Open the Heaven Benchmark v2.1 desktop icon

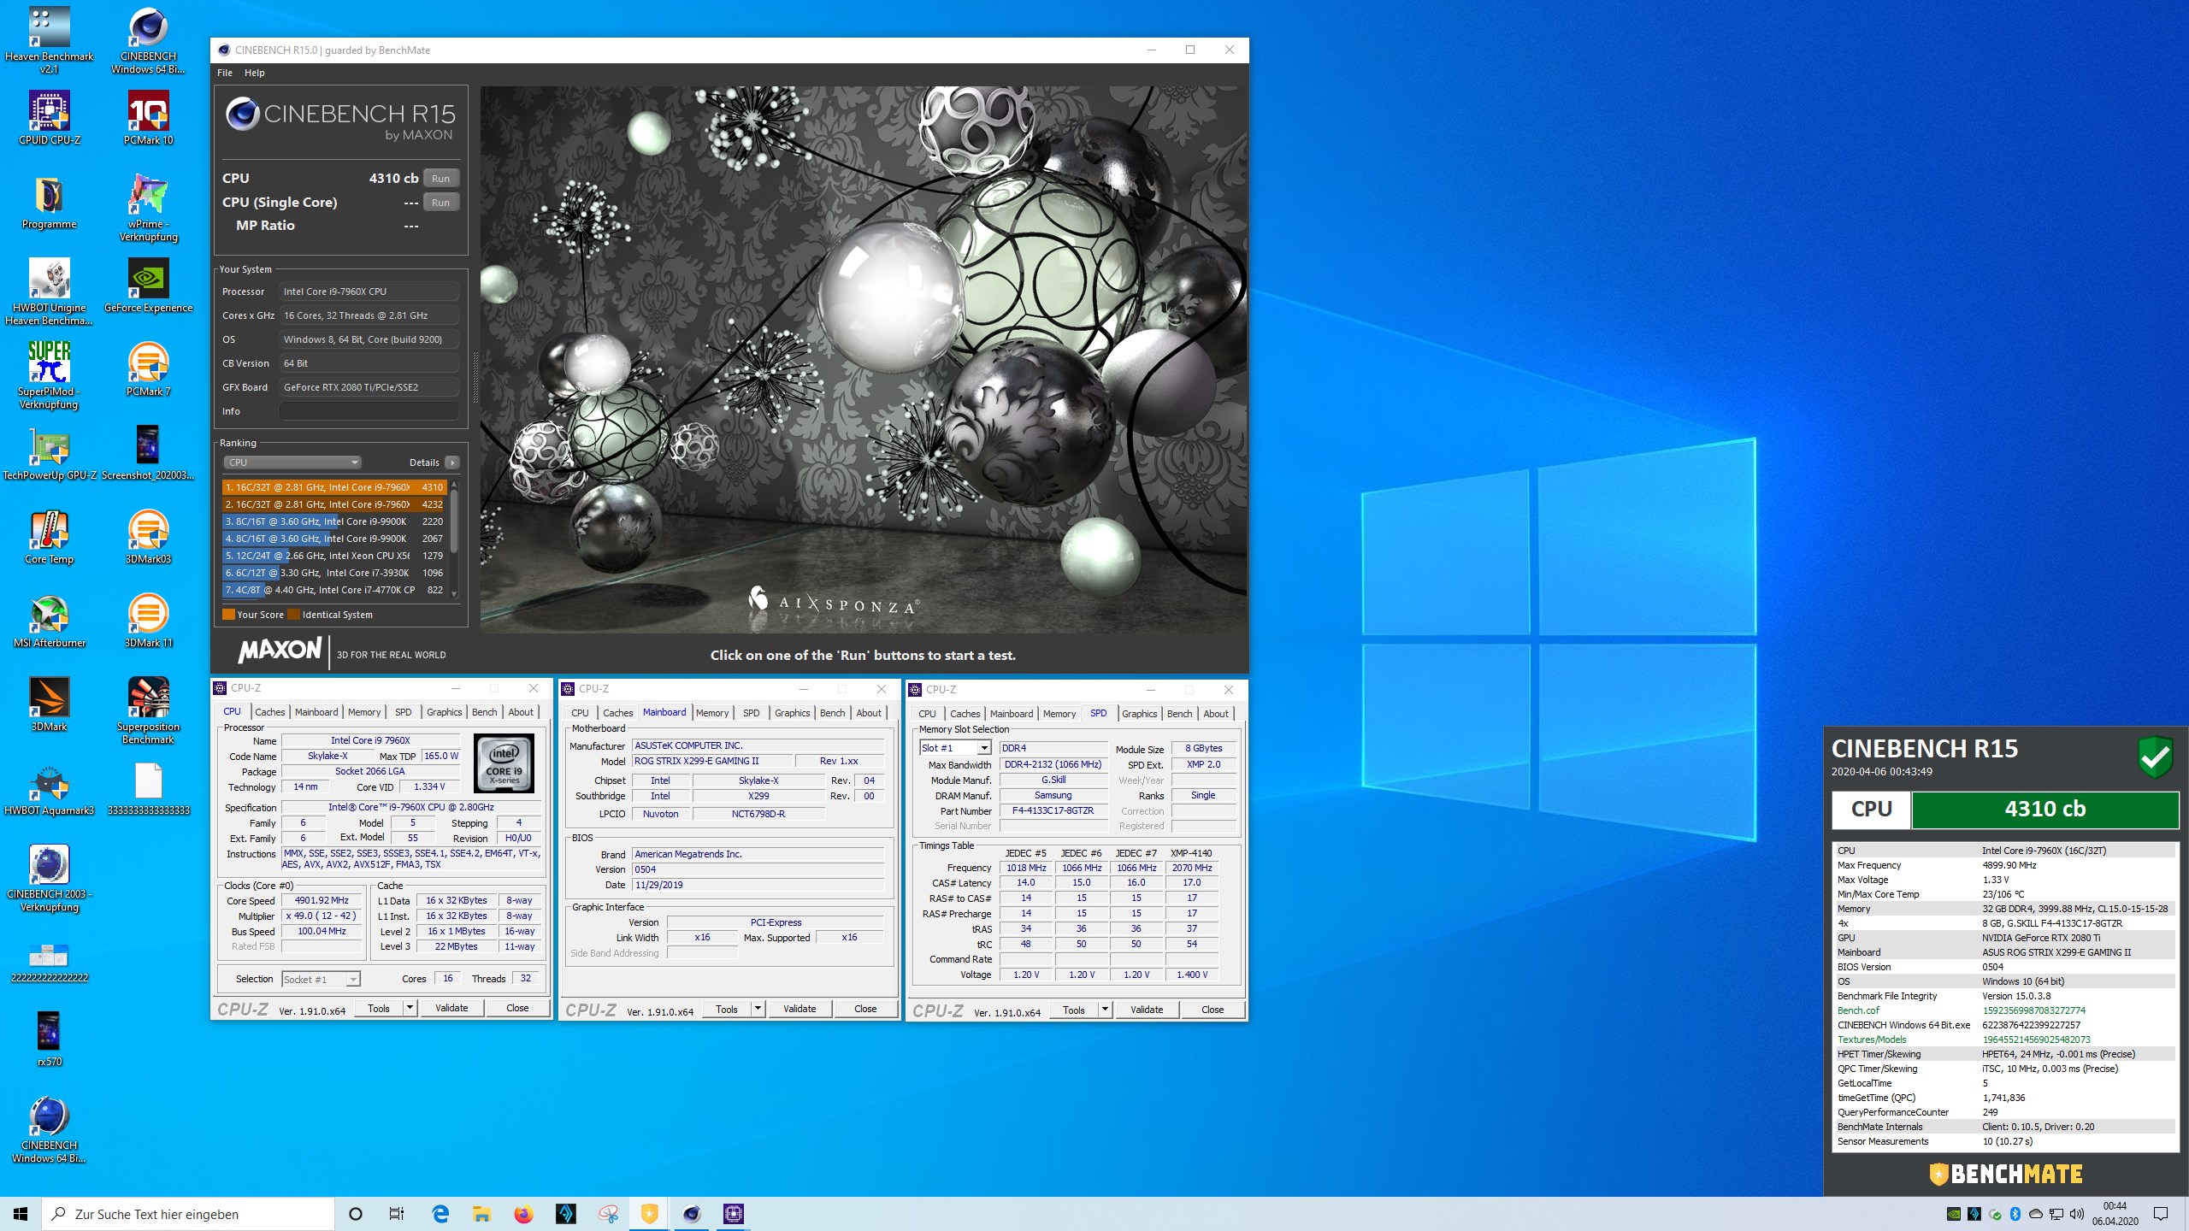(x=49, y=39)
